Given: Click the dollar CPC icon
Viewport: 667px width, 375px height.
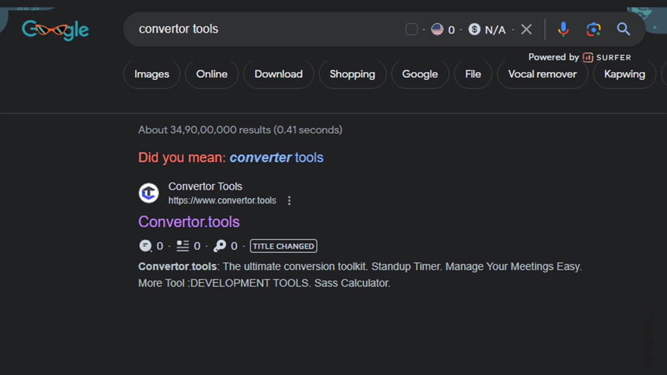Looking at the screenshot, I should pos(474,30).
